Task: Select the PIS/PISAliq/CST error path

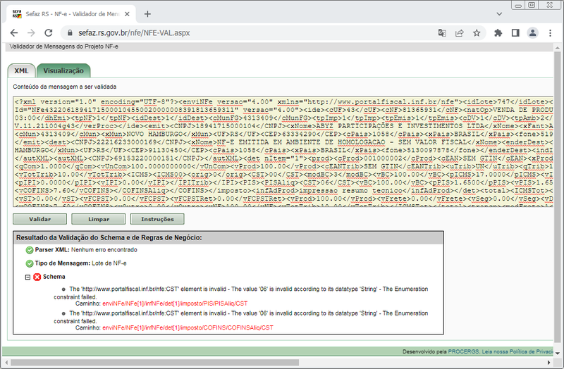Action: [175, 304]
